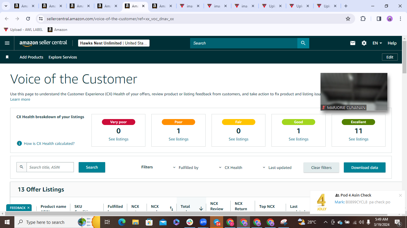This screenshot has height=228, width=407.
Task: Click the magnifier button beside the top Search bar
Action: (x=303, y=43)
